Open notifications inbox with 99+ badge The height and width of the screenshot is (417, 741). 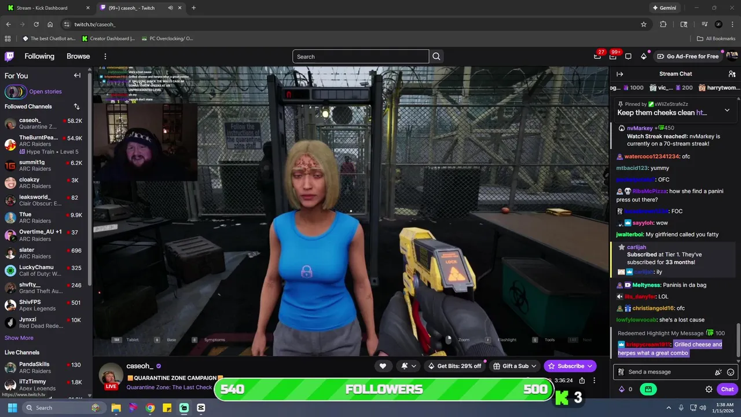612,56
